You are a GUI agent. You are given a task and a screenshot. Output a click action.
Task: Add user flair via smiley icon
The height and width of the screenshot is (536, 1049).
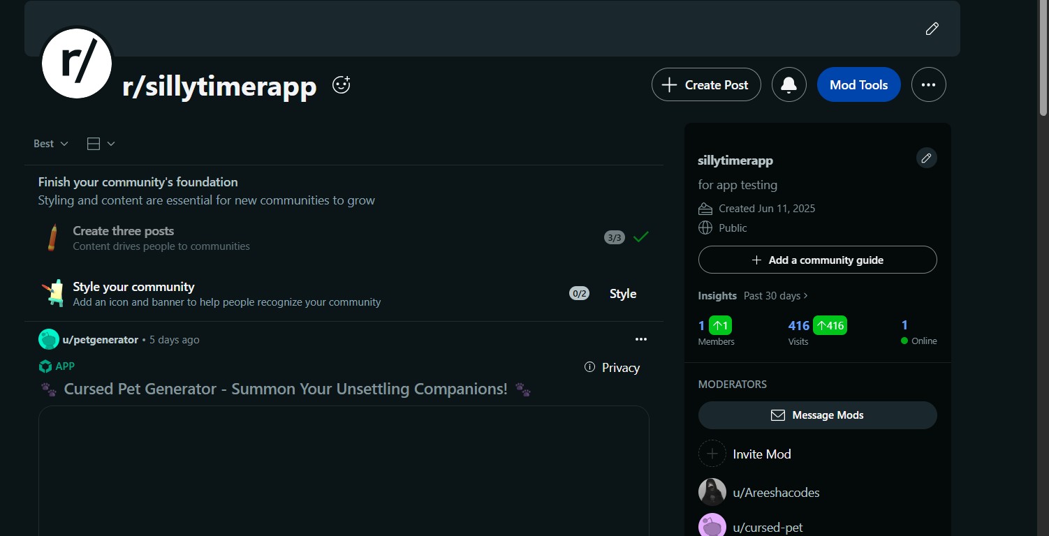(341, 85)
